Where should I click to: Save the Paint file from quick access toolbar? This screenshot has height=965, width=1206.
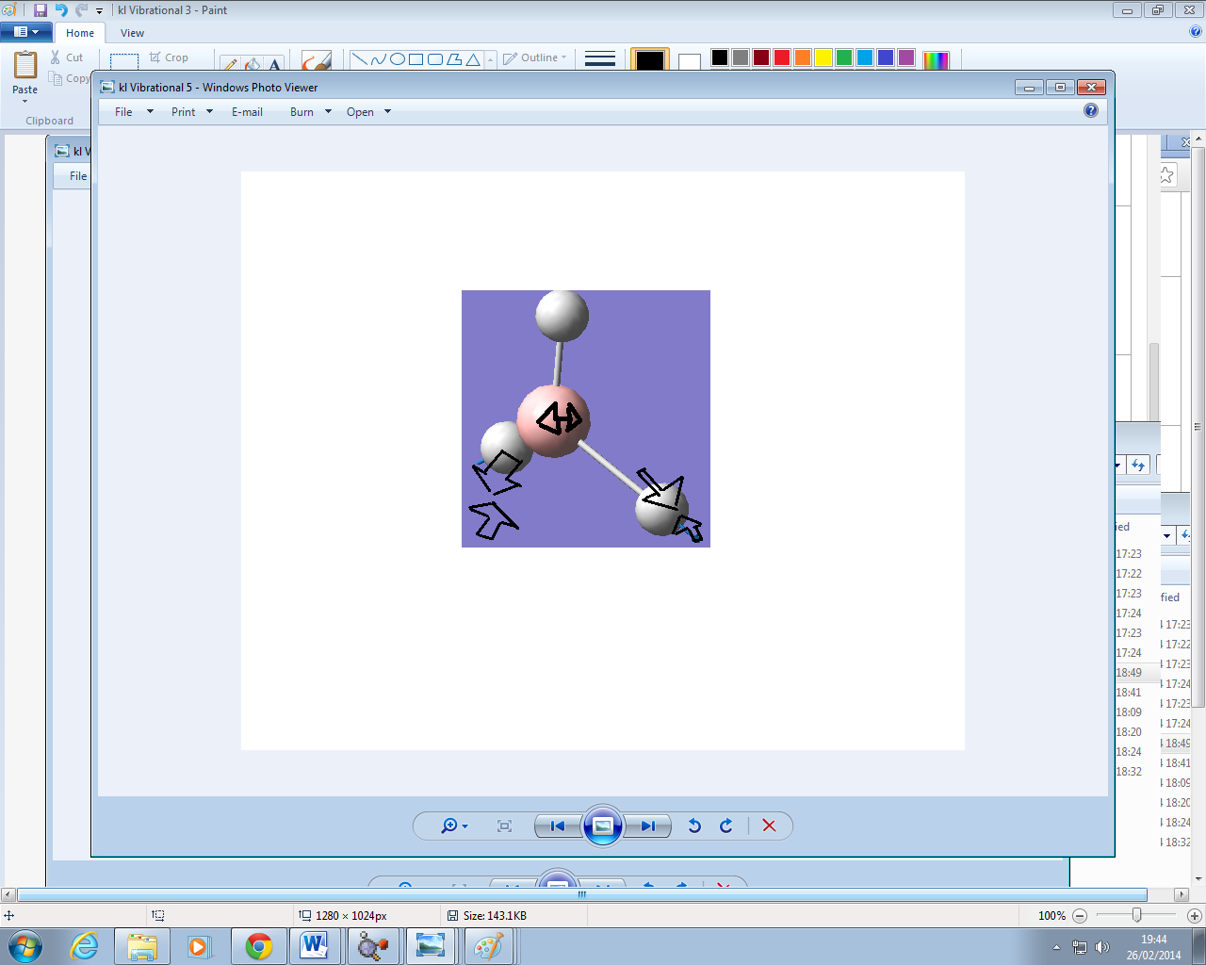click(40, 10)
